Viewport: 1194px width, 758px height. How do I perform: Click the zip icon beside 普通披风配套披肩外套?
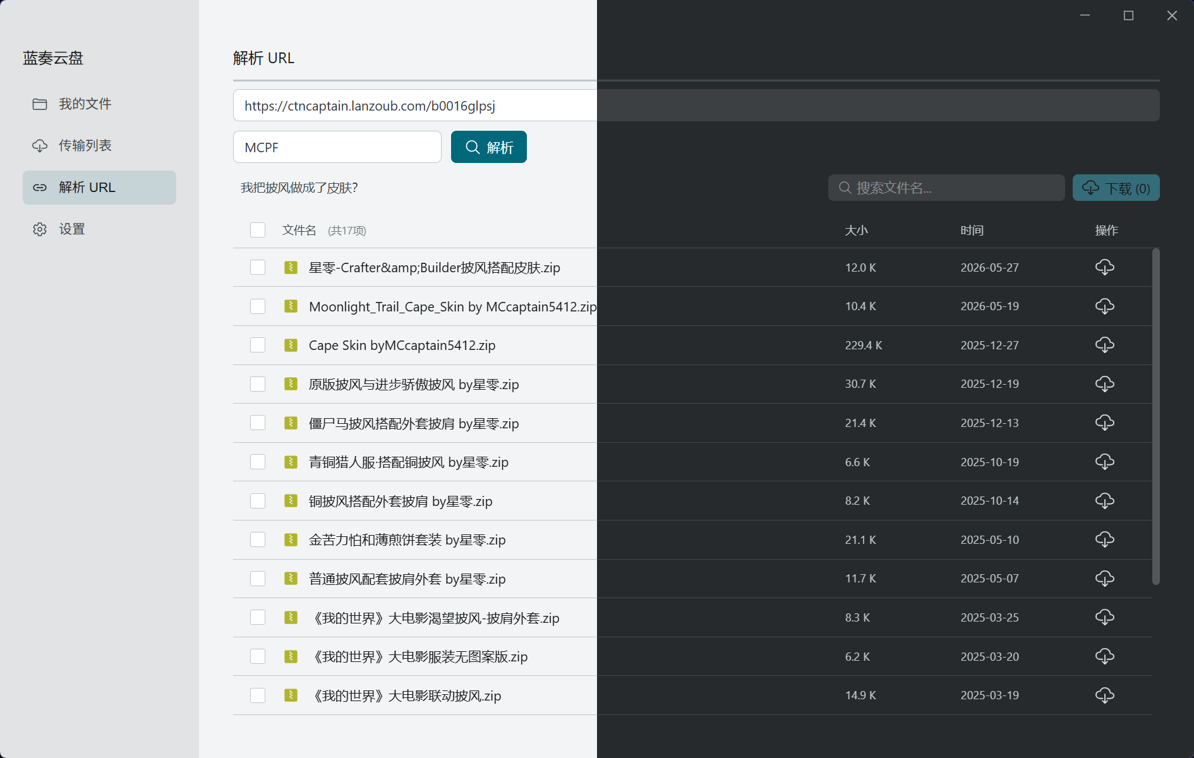pos(291,579)
